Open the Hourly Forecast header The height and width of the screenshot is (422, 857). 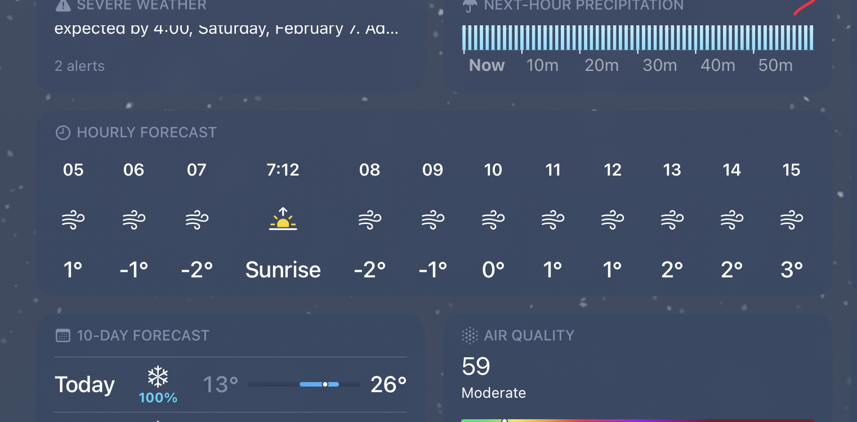point(146,133)
